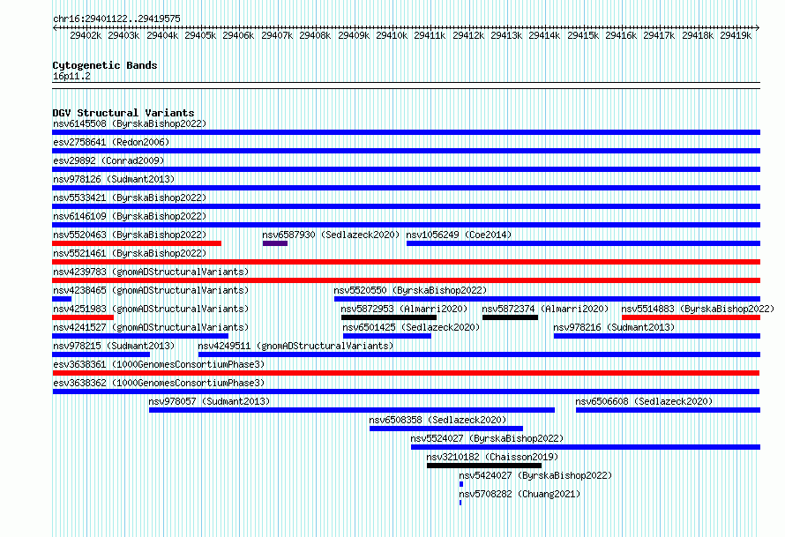The image size is (785, 537).
Task: Select the nsv5872374 (Almarri2020) label
Action: (x=545, y=309)
